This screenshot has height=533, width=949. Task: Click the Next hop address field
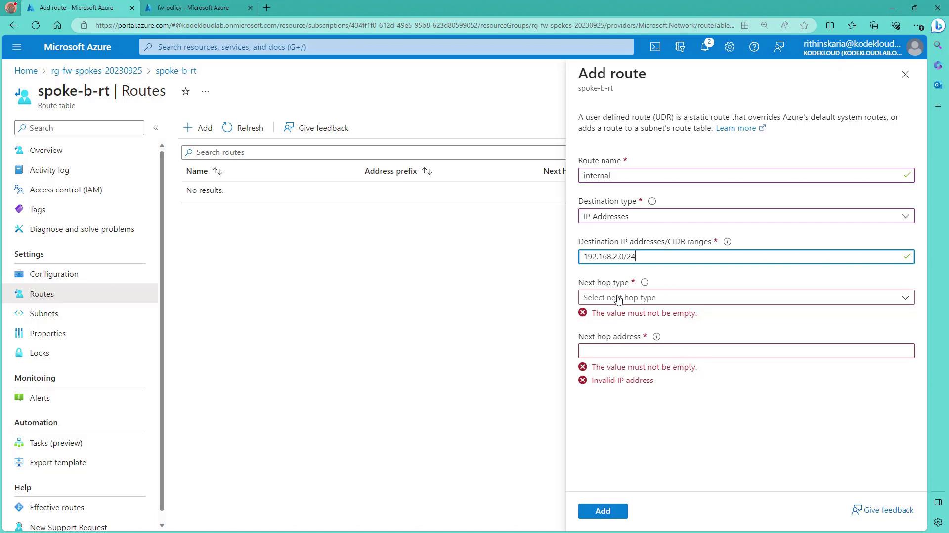coord(746,351)
